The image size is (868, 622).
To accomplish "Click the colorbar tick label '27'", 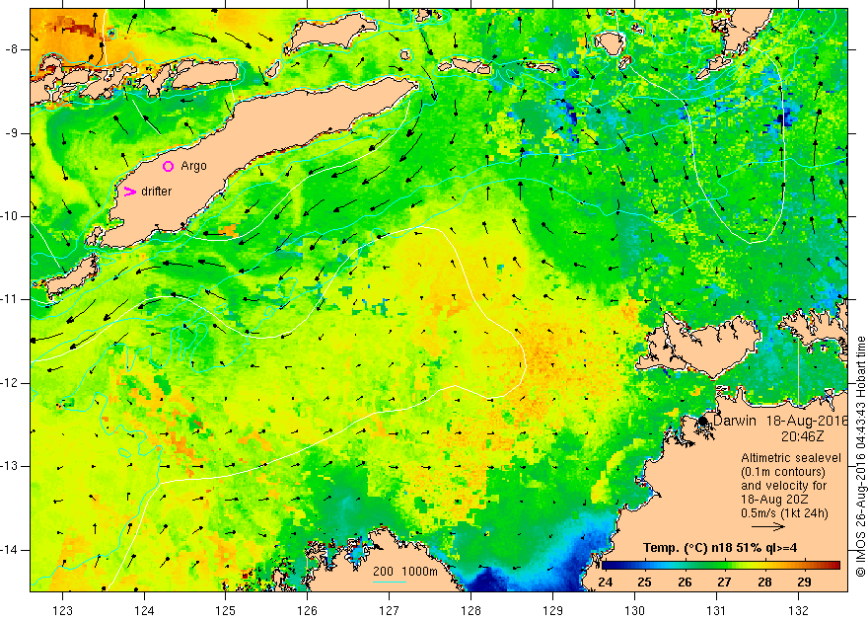I will [x=724, y=583].
